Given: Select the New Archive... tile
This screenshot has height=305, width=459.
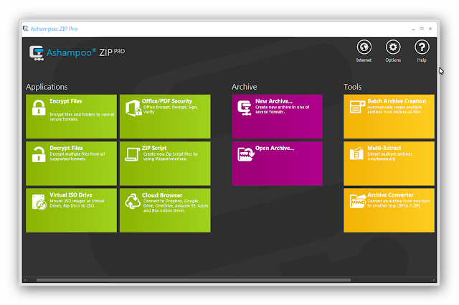Looking at the screenshot, I should pyautogui.click(x=277, y=116).
